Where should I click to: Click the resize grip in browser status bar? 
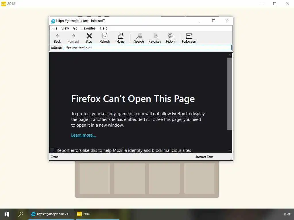pos(231,159)
